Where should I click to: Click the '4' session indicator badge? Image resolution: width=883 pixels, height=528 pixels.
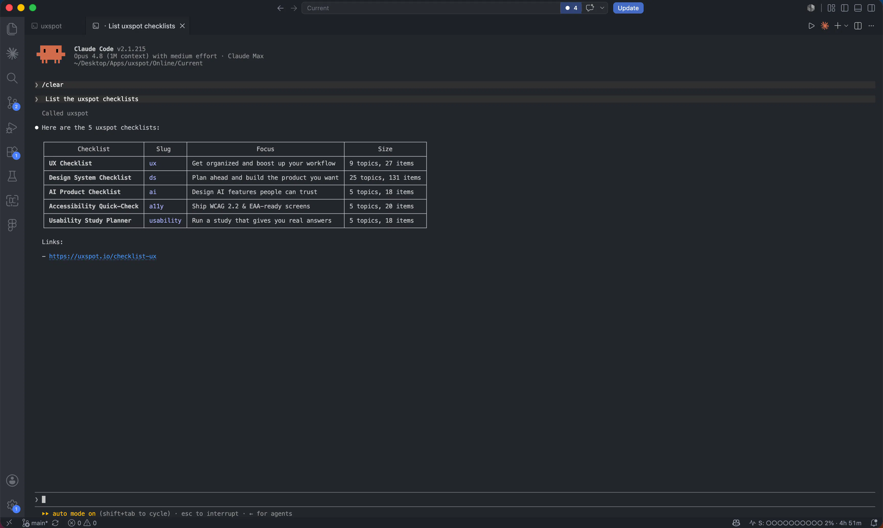[571, 8]
